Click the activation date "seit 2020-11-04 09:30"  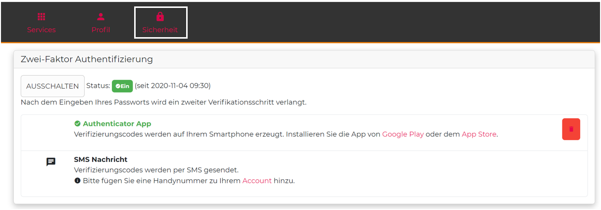tap(173, 86)
